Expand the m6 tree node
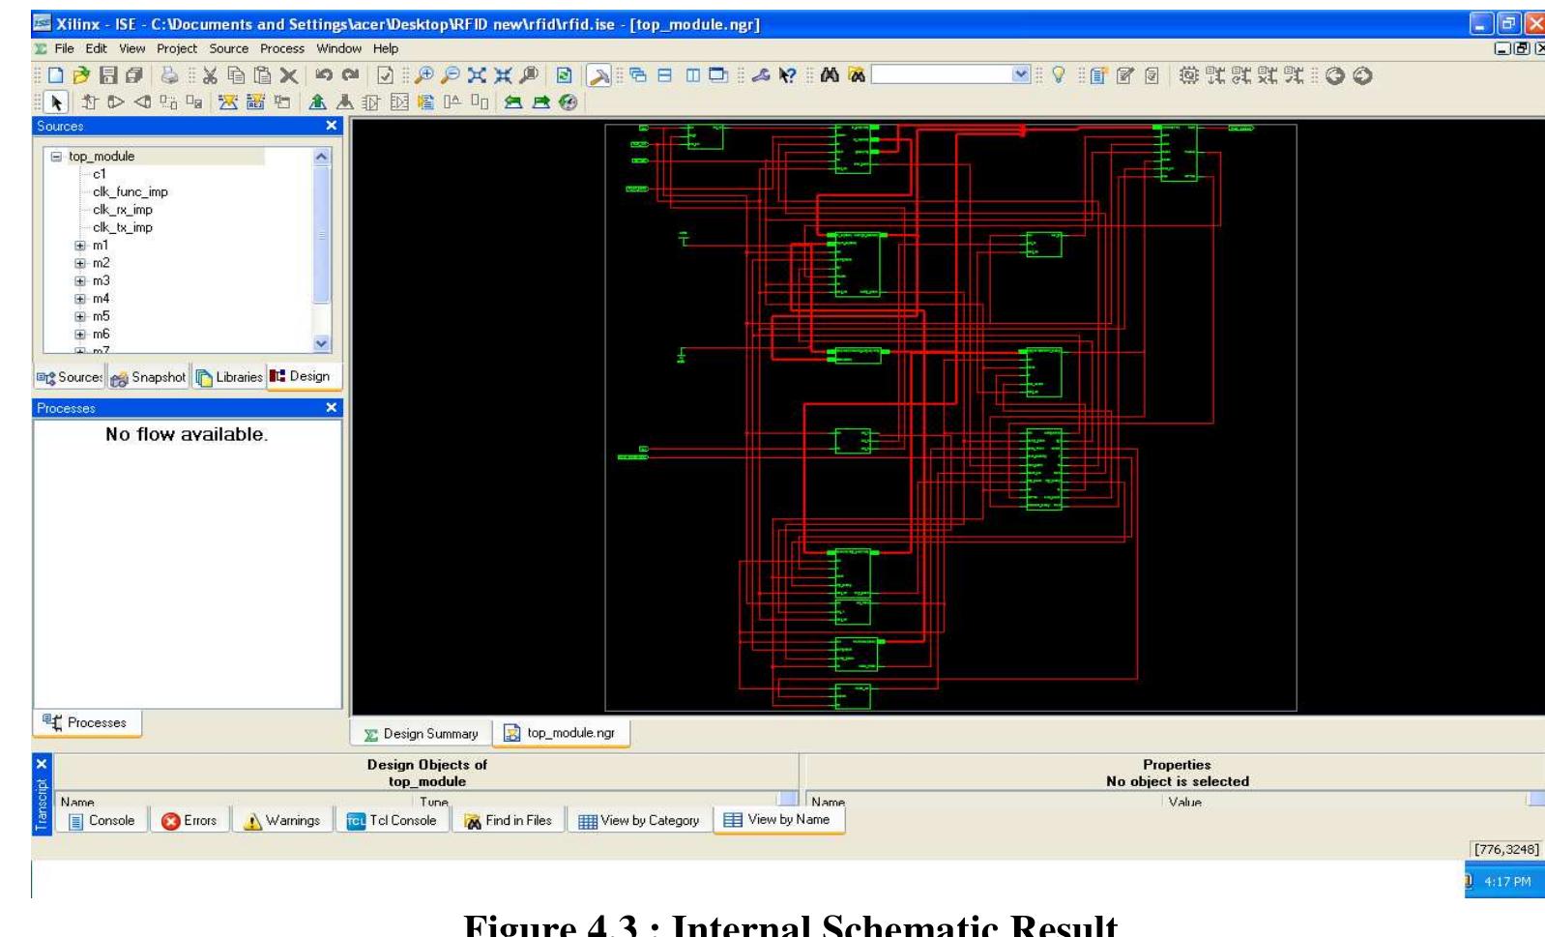 pyautogui.click(x=80, y=335)
